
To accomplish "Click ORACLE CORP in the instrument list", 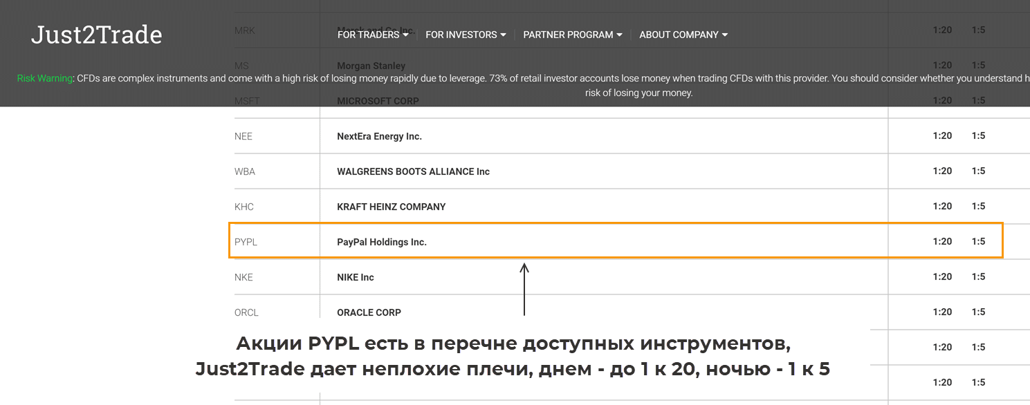I will [x=369, y=312].
